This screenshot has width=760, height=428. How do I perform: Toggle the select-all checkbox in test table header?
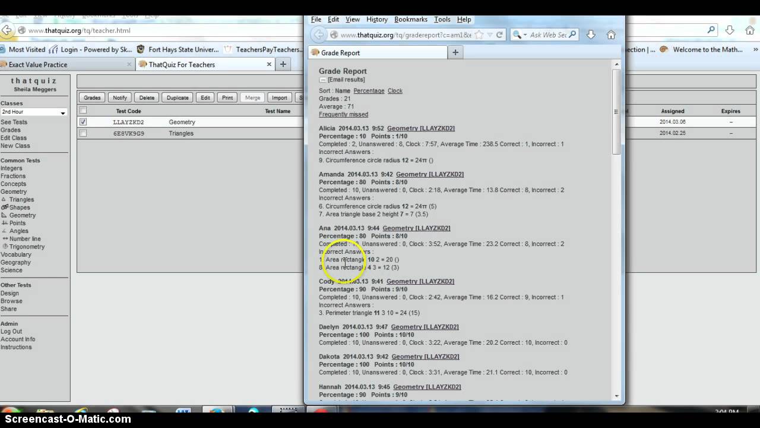(83, 111)
